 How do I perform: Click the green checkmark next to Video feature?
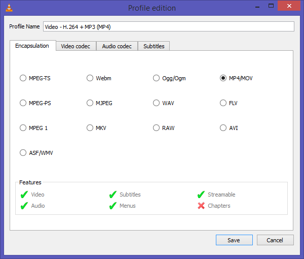pos(24,195)
